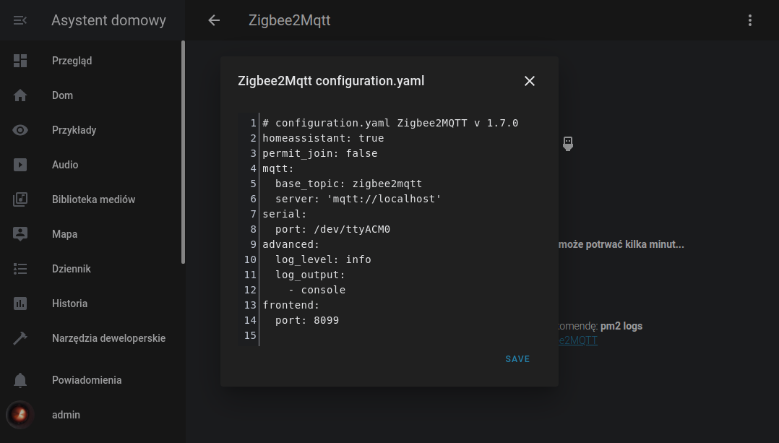Click the 'Asystent domowy' sidebar title
The height and width of the screenshot is (443, 779).
point(109,20)
